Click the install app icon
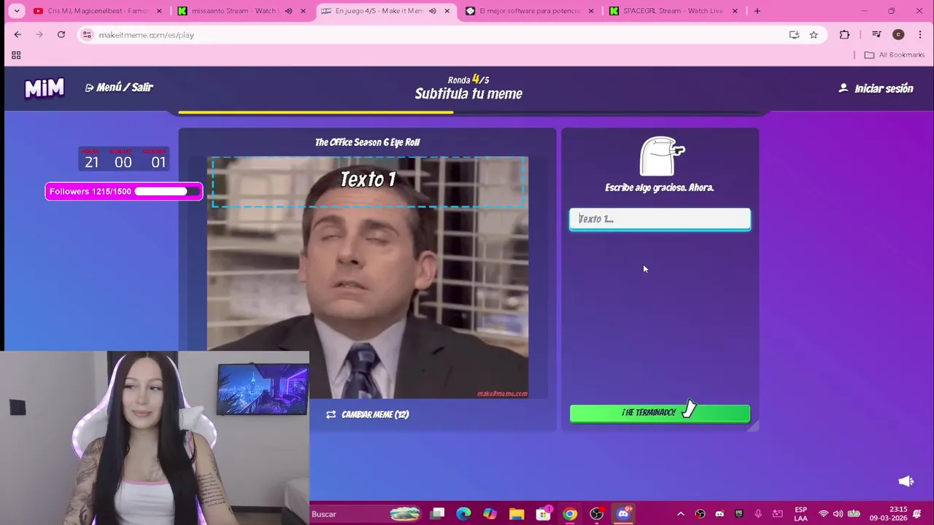Image resolution: width=934 pixels, height=525 pixels. point(794,34)
